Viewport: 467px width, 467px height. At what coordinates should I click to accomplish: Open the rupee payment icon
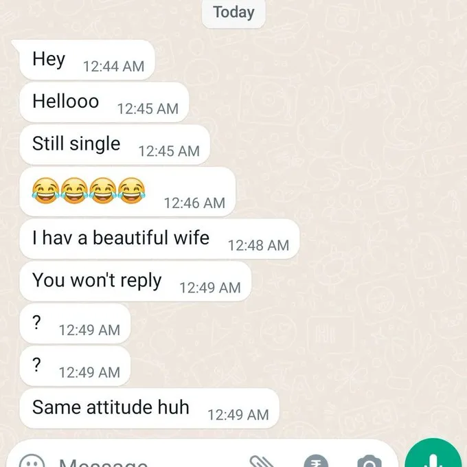tap(316, 462)
